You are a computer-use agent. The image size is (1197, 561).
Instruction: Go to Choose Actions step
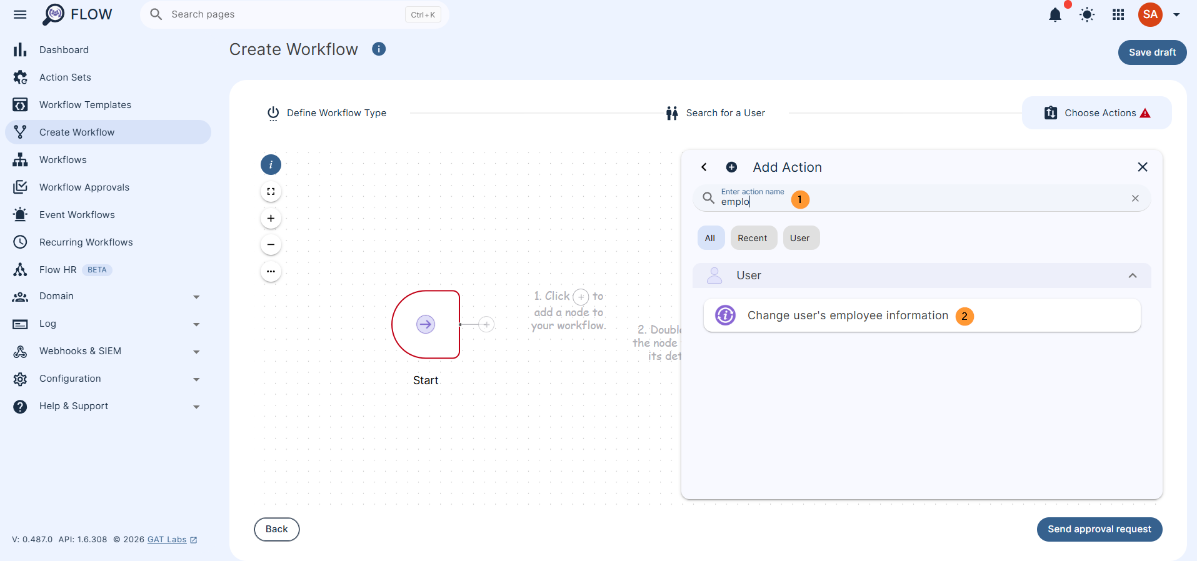pos(1097,113)
